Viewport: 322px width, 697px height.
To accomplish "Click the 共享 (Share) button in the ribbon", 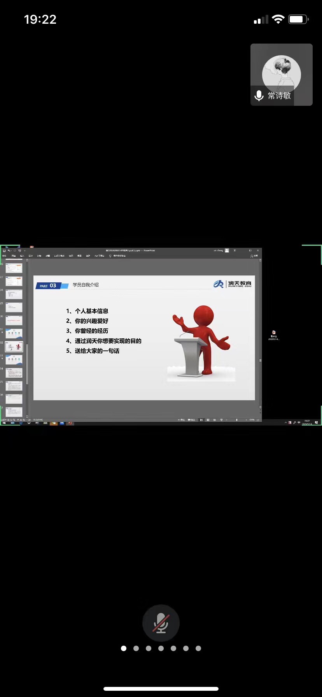I will click(254, 256).
